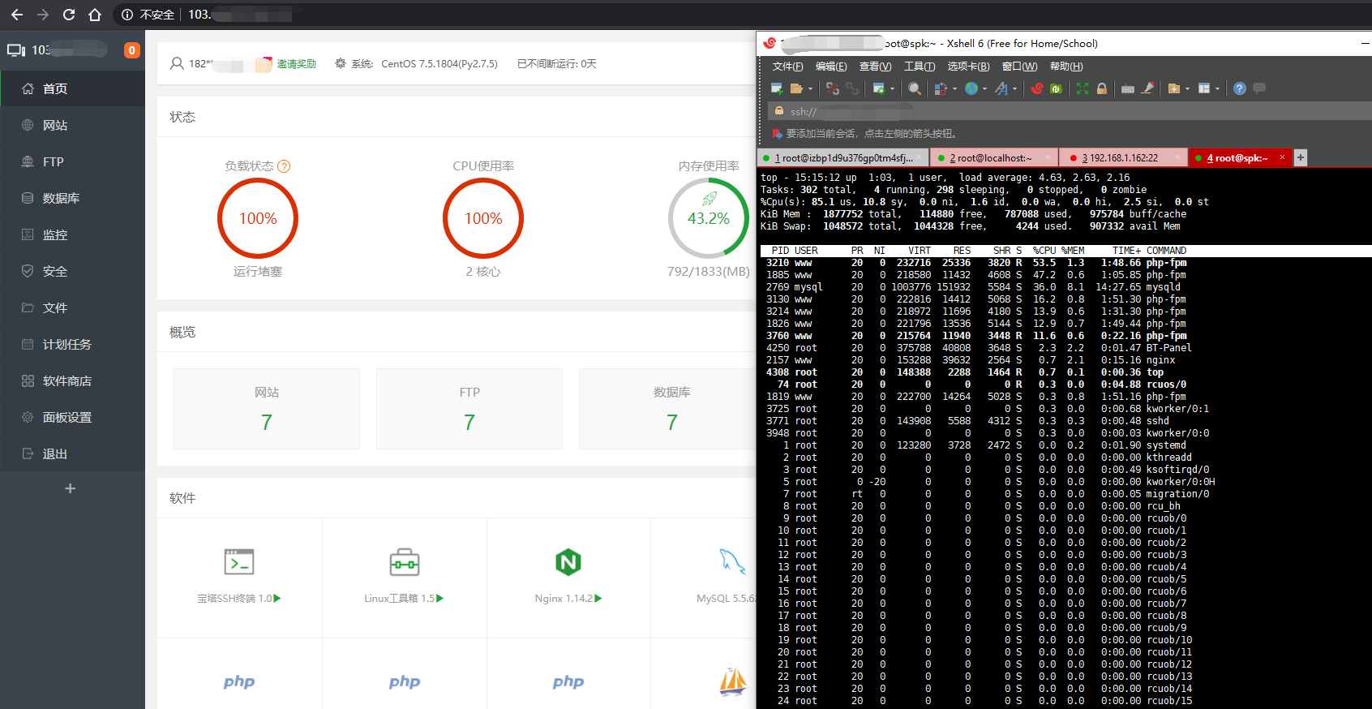Click the memory release rocket icon
The height and width of the screenshot is (709, 1372).
pyautogui.click(x=709, y=199)
